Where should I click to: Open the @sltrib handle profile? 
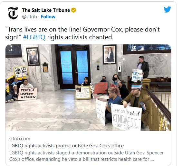[29, 17]
